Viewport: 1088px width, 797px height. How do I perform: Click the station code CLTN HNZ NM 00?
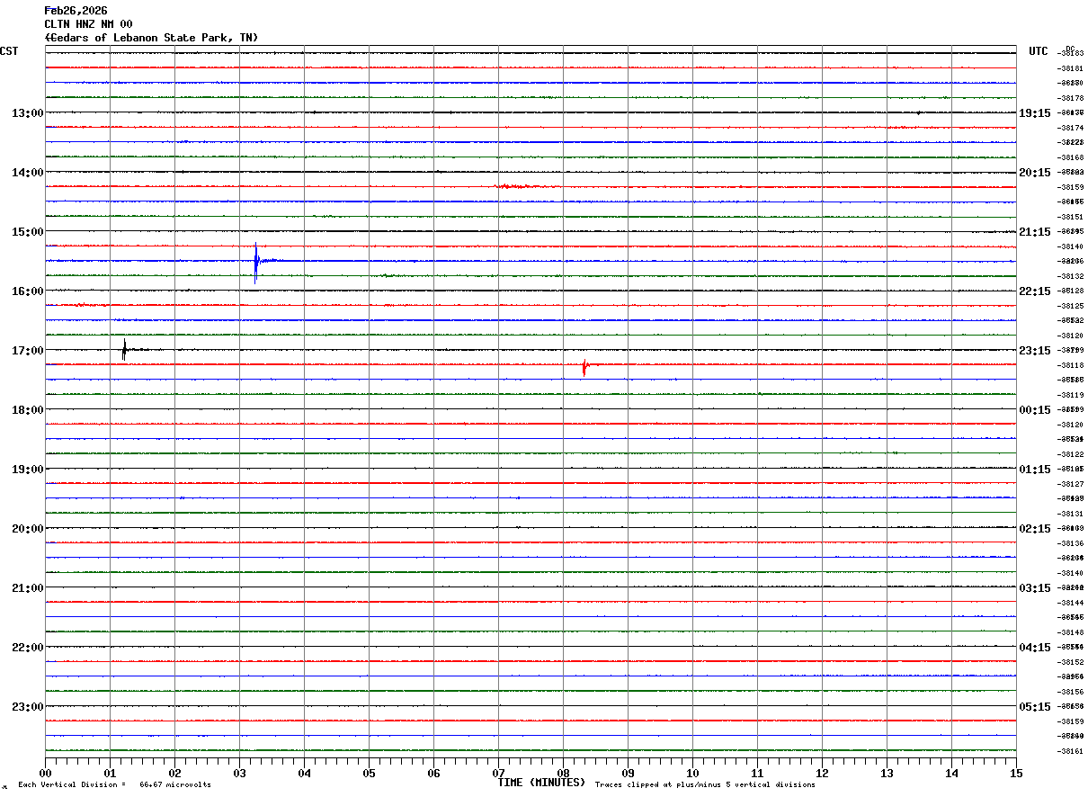[88, 24]
